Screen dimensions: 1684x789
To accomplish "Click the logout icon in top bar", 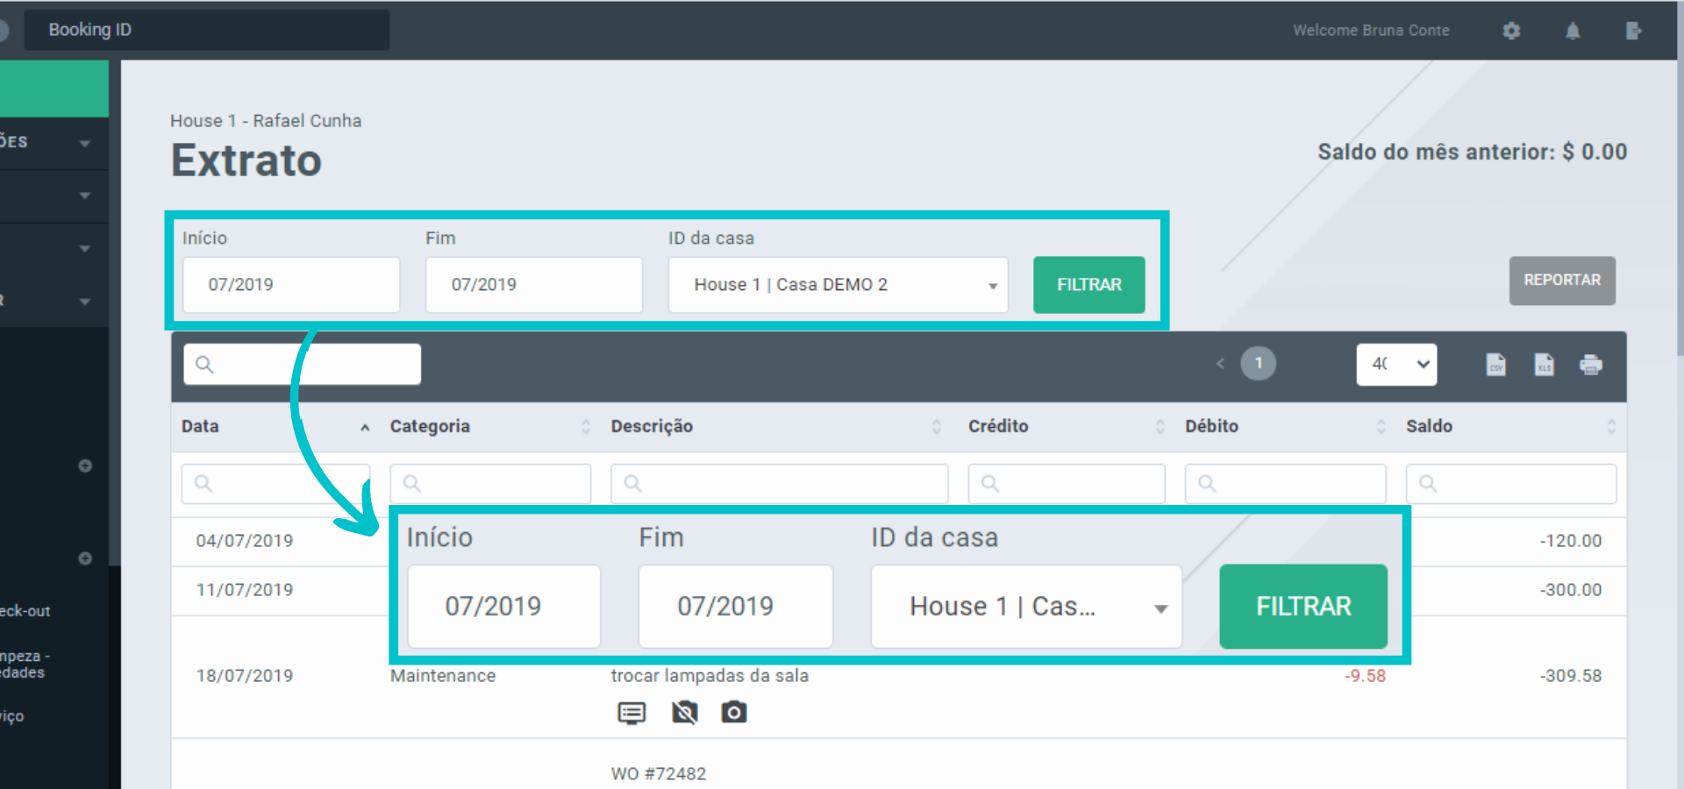I will [1633, 31].
